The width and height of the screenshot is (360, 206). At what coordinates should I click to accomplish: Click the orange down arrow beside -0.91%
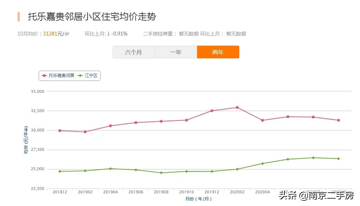pyautogui.click(x=108, y=34)
